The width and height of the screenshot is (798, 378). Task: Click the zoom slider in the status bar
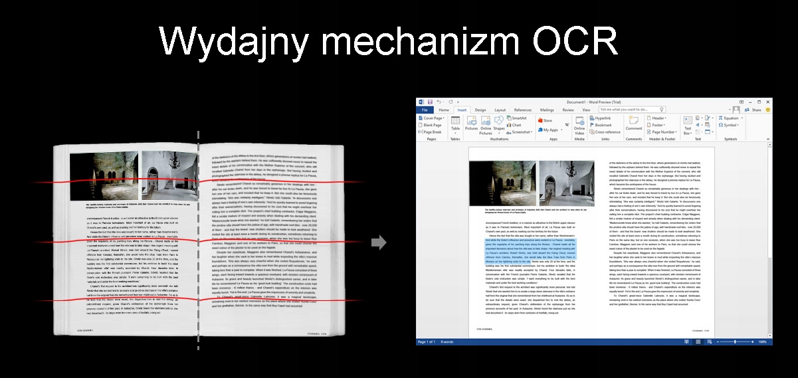(734, 342)
